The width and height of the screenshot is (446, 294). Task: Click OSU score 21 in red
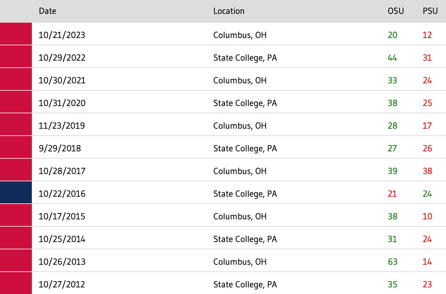point(392,194)
